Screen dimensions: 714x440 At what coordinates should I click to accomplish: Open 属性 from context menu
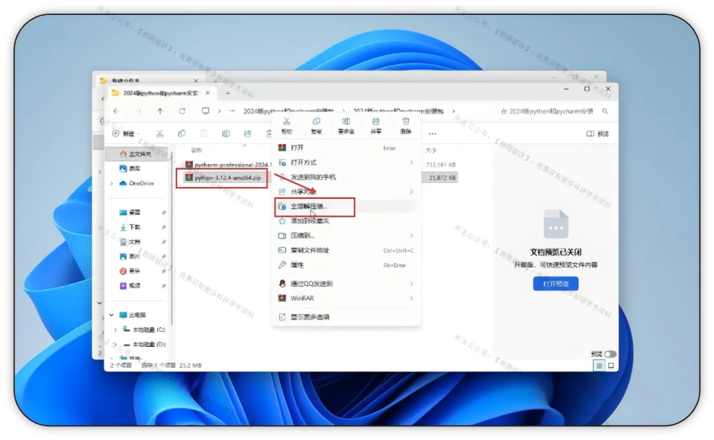tap(346, 265)
